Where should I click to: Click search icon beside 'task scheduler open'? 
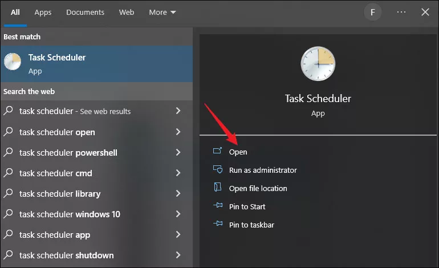pos(9,131)
